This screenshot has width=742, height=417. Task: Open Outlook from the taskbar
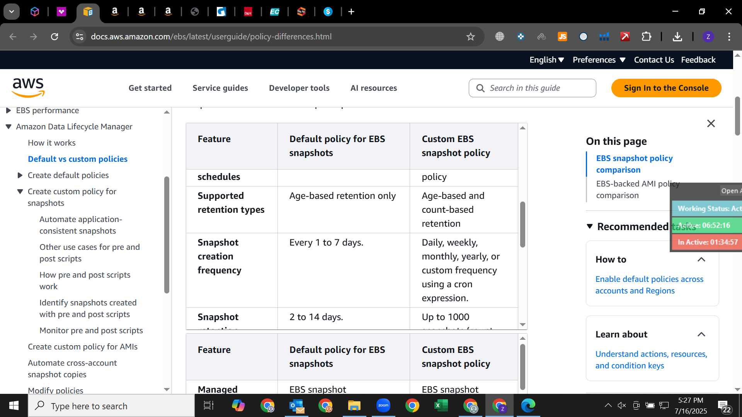(296, 405)
